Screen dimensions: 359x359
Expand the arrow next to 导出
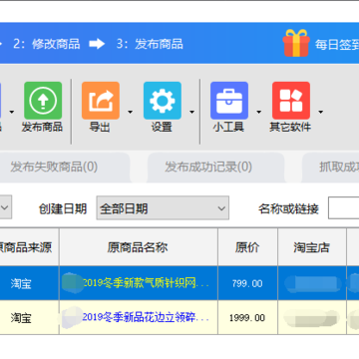(130, 112)
